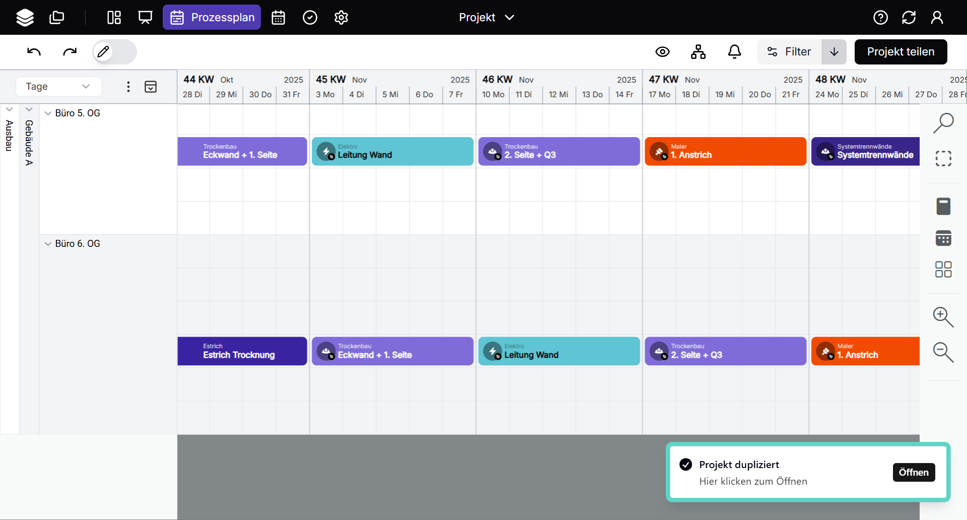The image size is (967, 520).
Task: Open the Tage time scale dropdown
Action: (x=58, y=87)
